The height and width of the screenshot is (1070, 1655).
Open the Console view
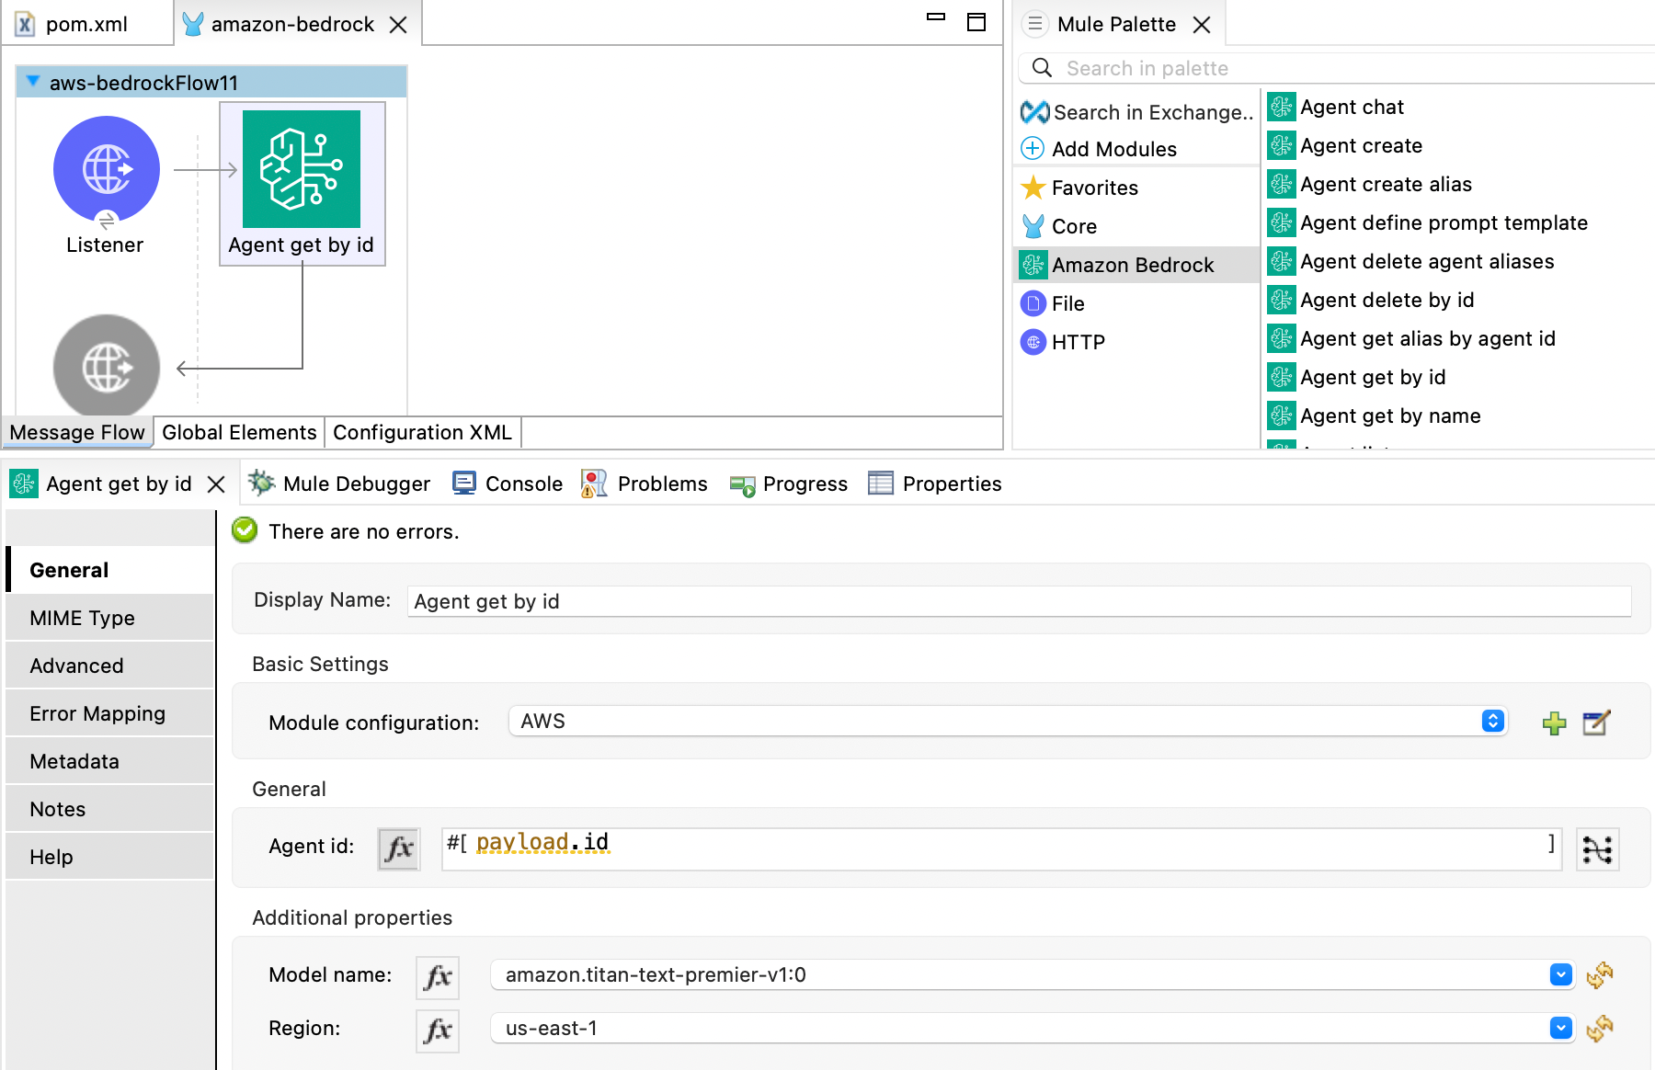[x=508, y=484]
